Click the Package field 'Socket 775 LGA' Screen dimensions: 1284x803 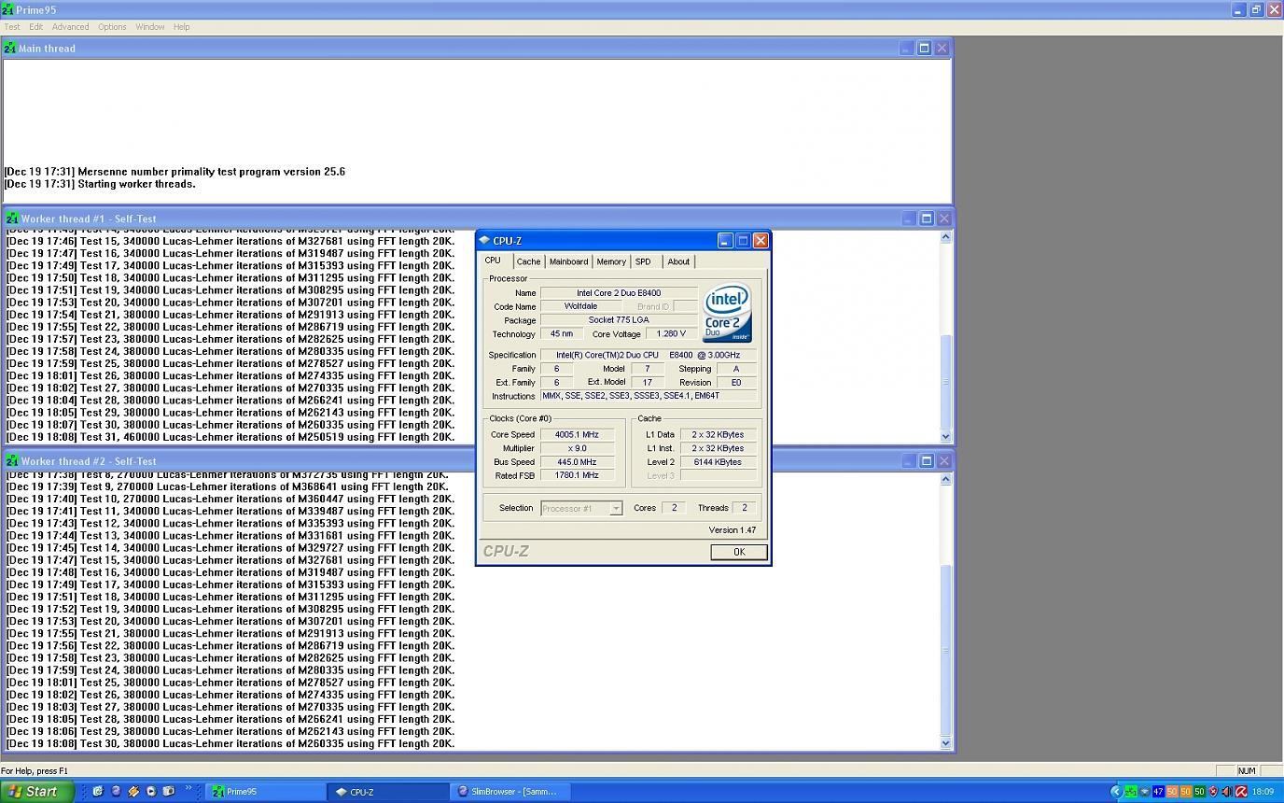click(619, 320)
